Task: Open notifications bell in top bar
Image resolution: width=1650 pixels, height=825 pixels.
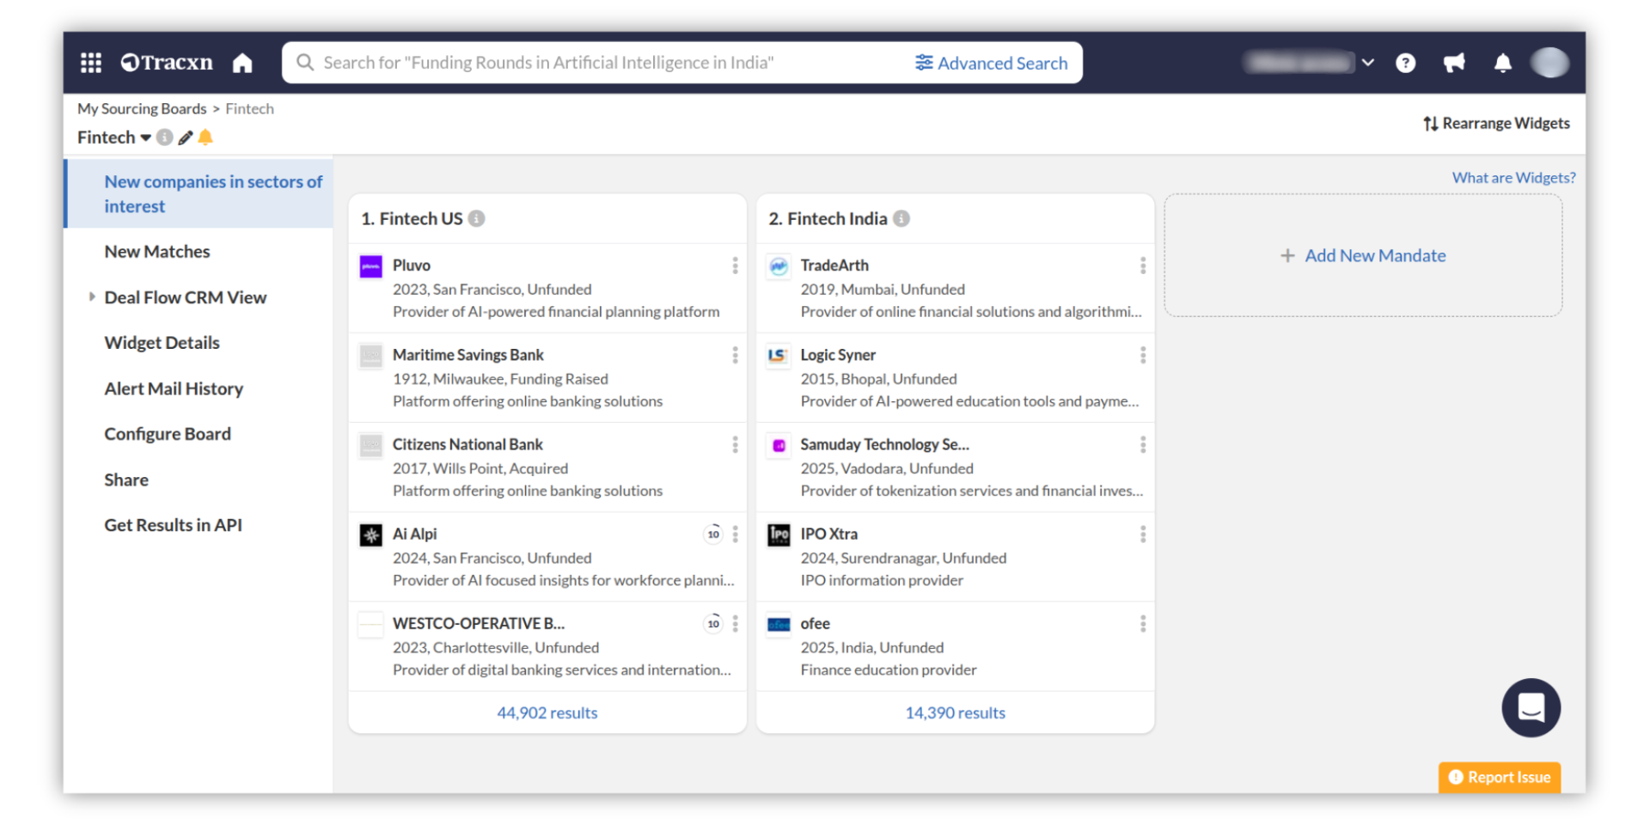Action: (1502, 63)
